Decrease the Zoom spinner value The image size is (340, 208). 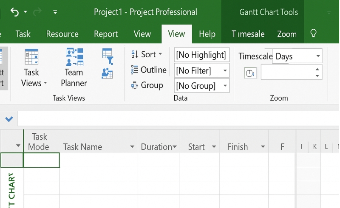pos(317,76)
